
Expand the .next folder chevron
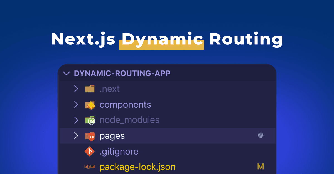click(76, 89)
